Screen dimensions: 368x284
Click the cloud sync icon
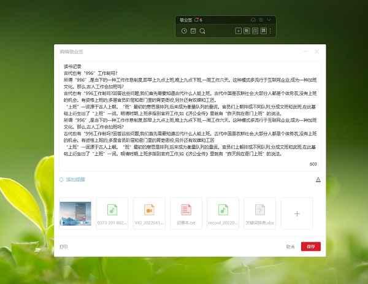[252, 20]
